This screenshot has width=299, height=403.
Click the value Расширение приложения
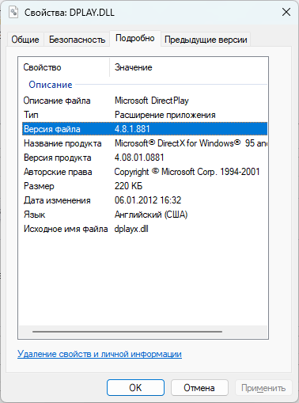165,115
